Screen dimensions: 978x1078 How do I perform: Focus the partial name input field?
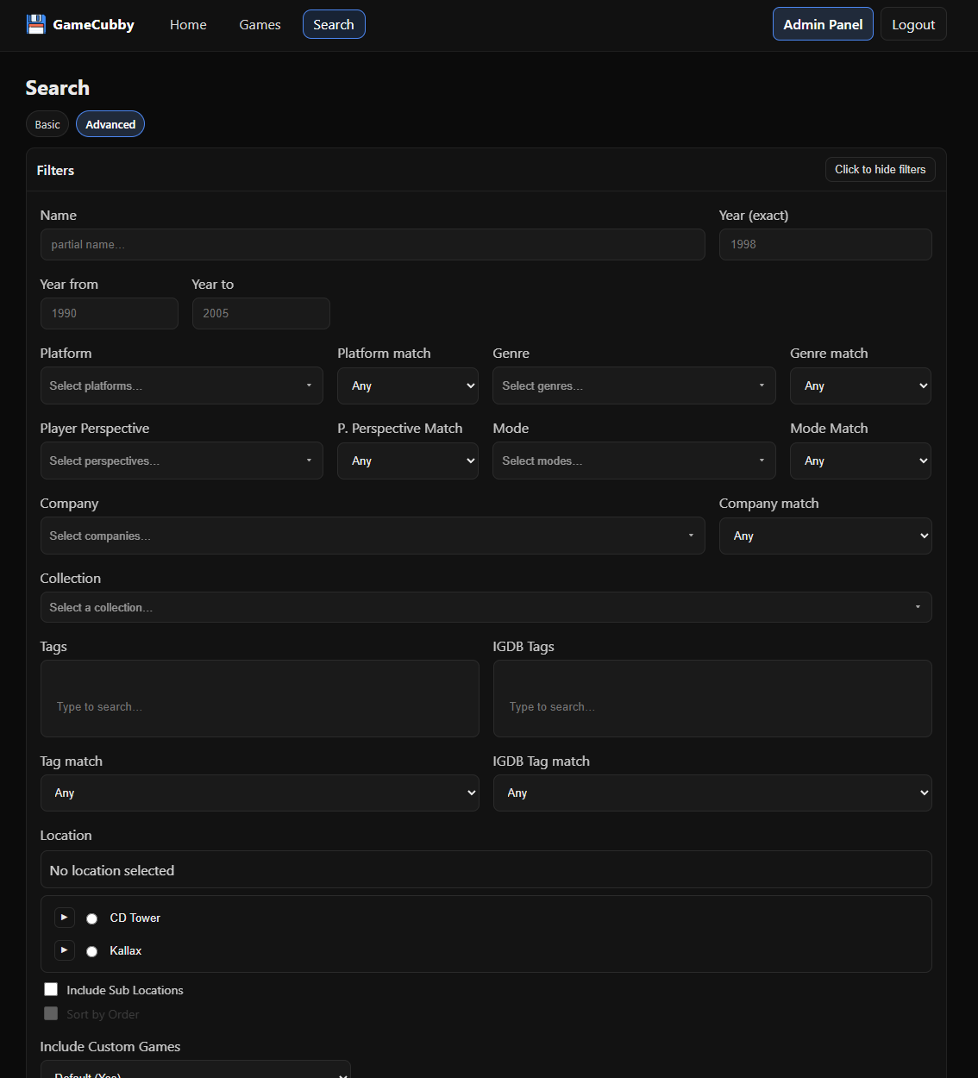click(x=373, y=244)
